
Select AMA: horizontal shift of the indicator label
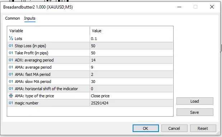(x=46, y=89)
